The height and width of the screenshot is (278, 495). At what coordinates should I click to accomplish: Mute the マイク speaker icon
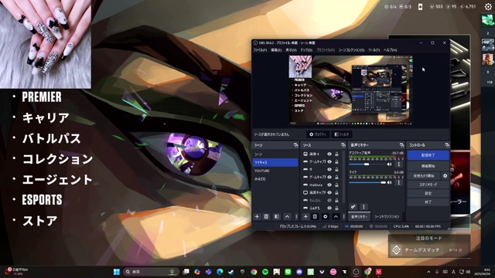click(x=390, y=182)
